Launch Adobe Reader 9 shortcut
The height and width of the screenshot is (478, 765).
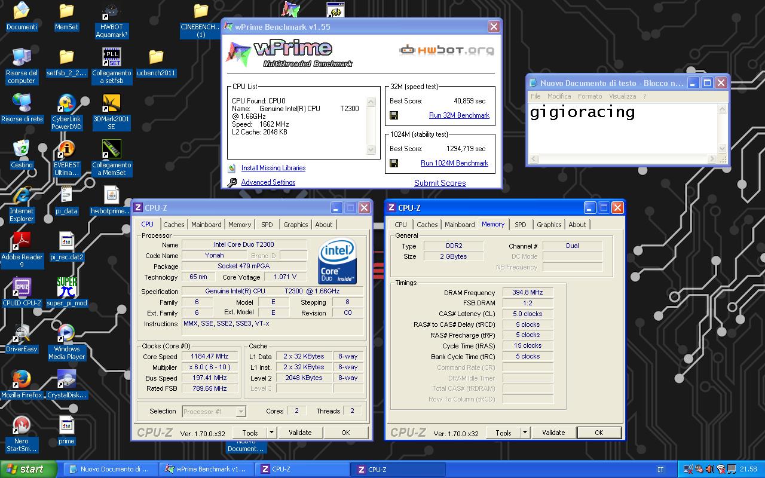pyautogui.click(x=22, y=250)
